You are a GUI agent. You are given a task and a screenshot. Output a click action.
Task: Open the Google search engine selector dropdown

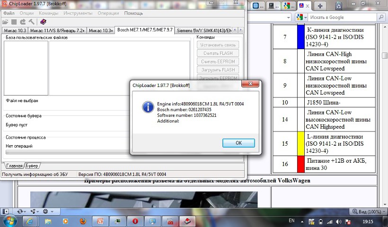click(301, 17)
